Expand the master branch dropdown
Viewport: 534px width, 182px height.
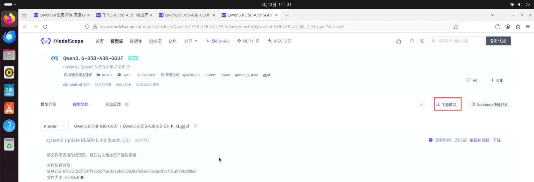pos(54,126)
